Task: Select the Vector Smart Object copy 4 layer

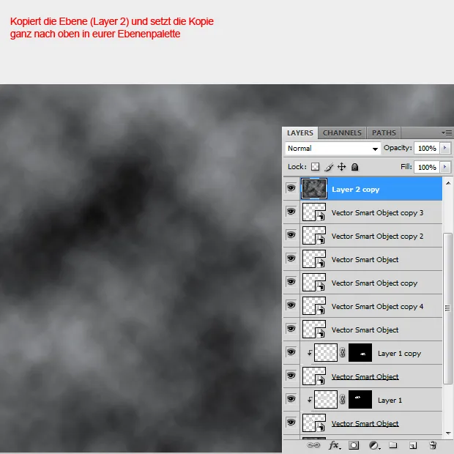Action: [x=377, y=306]
